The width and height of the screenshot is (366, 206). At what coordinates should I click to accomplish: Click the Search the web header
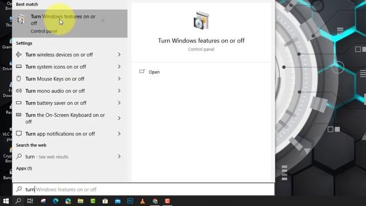pyautogui.click(x=31, y=145)
